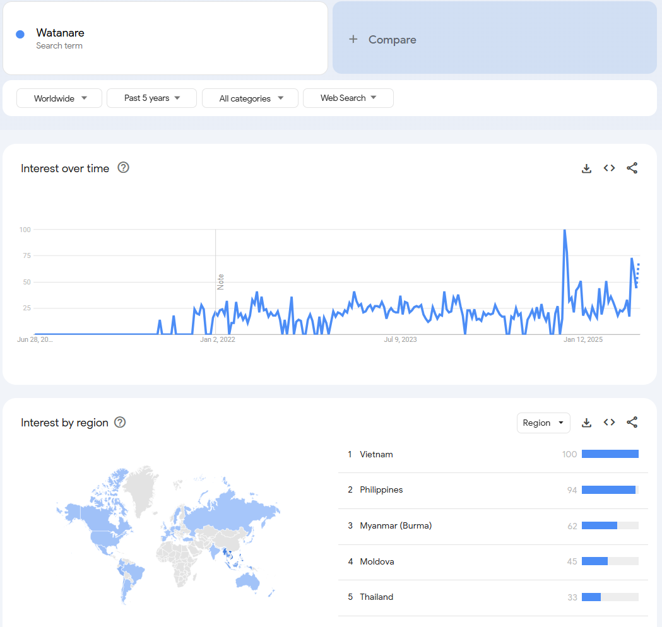Download the Interest by region data
Screen dimensions: 662x627
tap(586, 423)
